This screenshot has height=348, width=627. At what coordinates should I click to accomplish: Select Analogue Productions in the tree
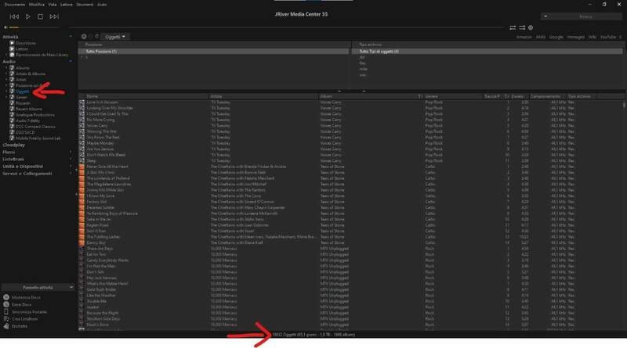(x=34, y=115)
